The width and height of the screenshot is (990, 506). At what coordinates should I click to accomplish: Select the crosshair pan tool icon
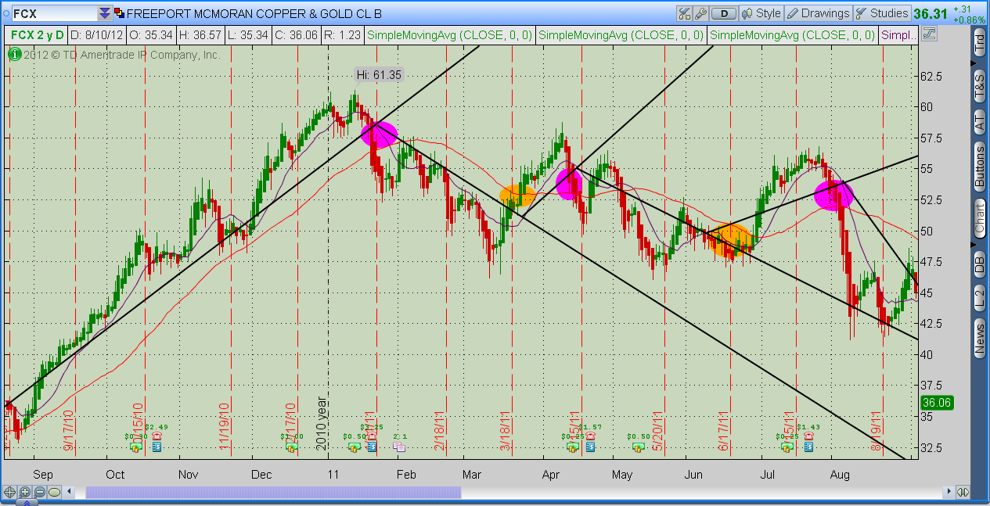pyautogui.click(x=9, y=492)
